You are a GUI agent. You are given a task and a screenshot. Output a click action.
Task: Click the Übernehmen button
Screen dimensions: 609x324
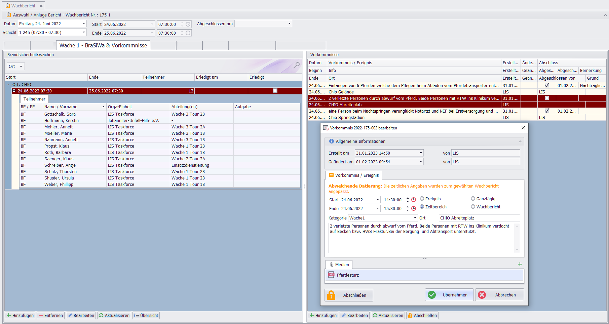[449, 295]
